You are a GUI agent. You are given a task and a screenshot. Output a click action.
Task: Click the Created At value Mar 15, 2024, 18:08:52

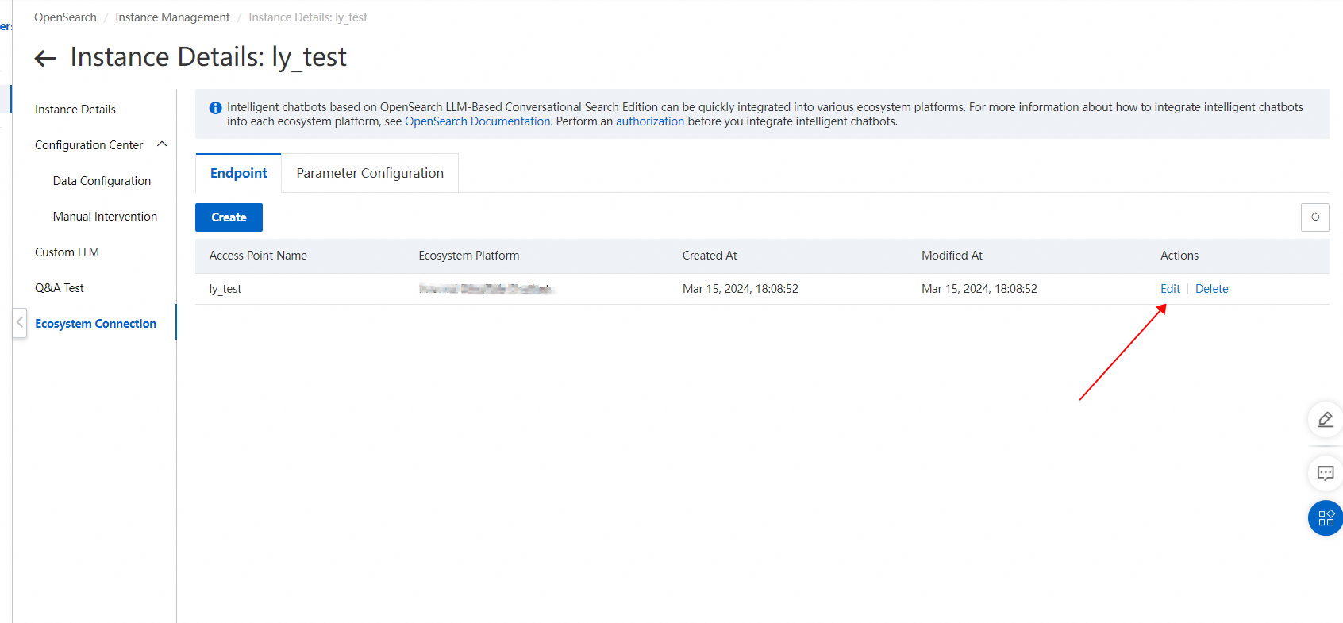[741, 289]
